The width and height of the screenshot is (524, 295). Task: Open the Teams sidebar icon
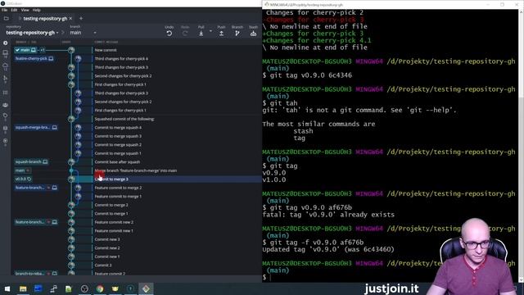[x=6, y=105]
